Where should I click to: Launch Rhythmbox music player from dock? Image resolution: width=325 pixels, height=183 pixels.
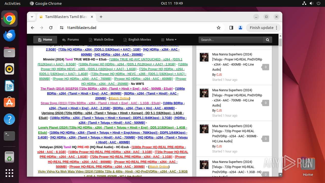tap(9, 69)
